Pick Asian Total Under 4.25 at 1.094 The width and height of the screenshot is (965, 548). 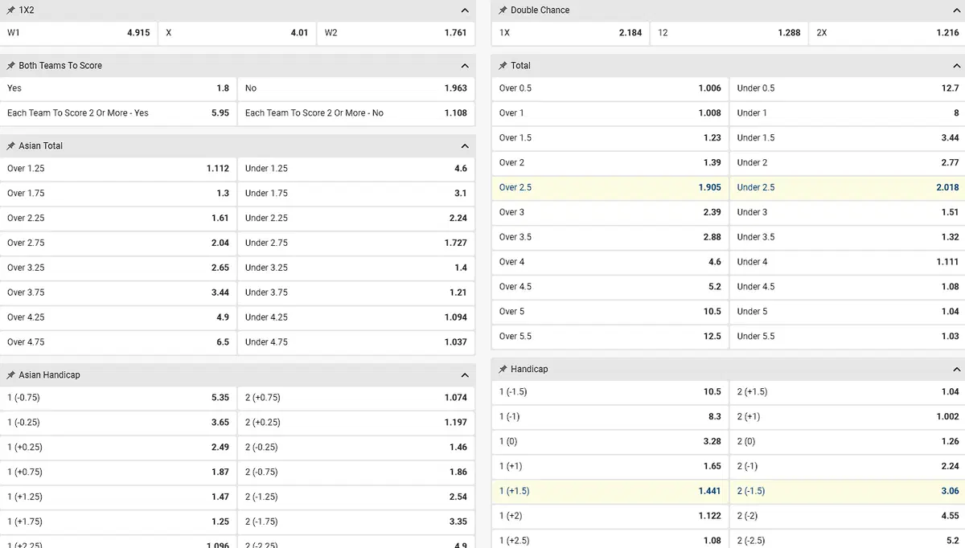point(356,317)
